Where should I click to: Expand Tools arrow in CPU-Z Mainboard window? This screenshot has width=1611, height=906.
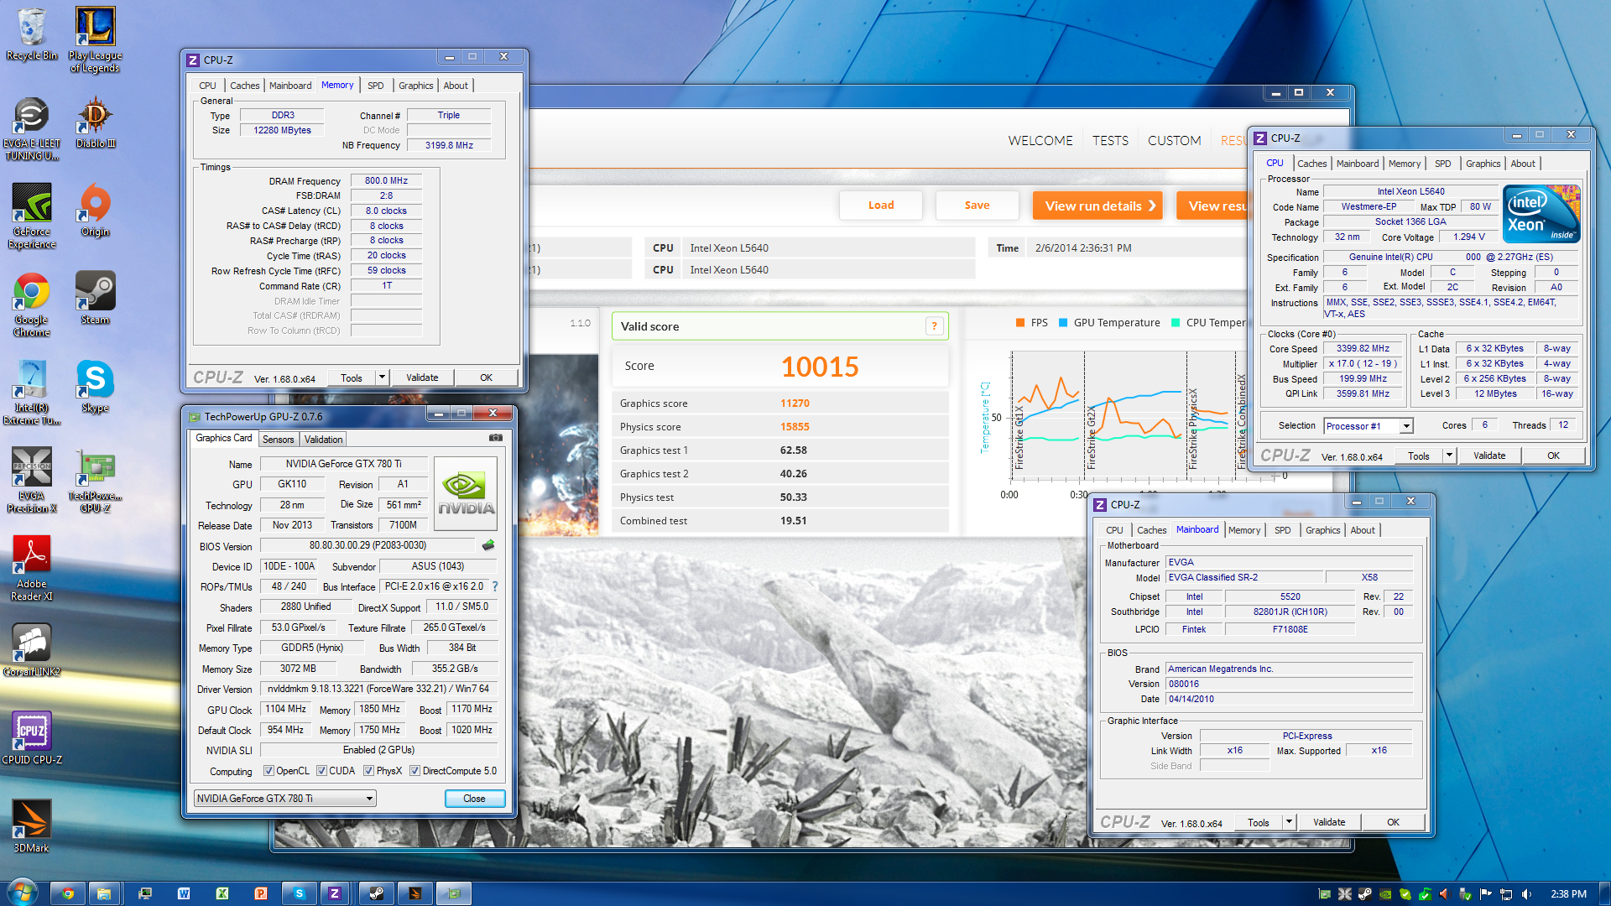[1289, 822]
